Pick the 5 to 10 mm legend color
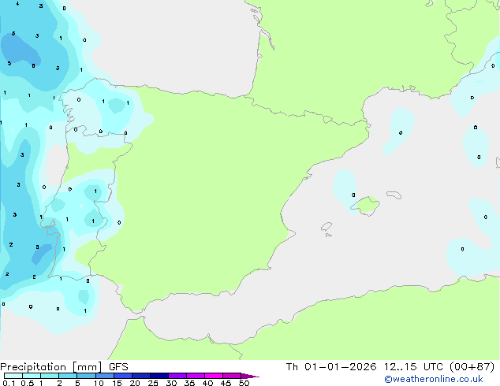The image size is (500, 386). [86, 376]
